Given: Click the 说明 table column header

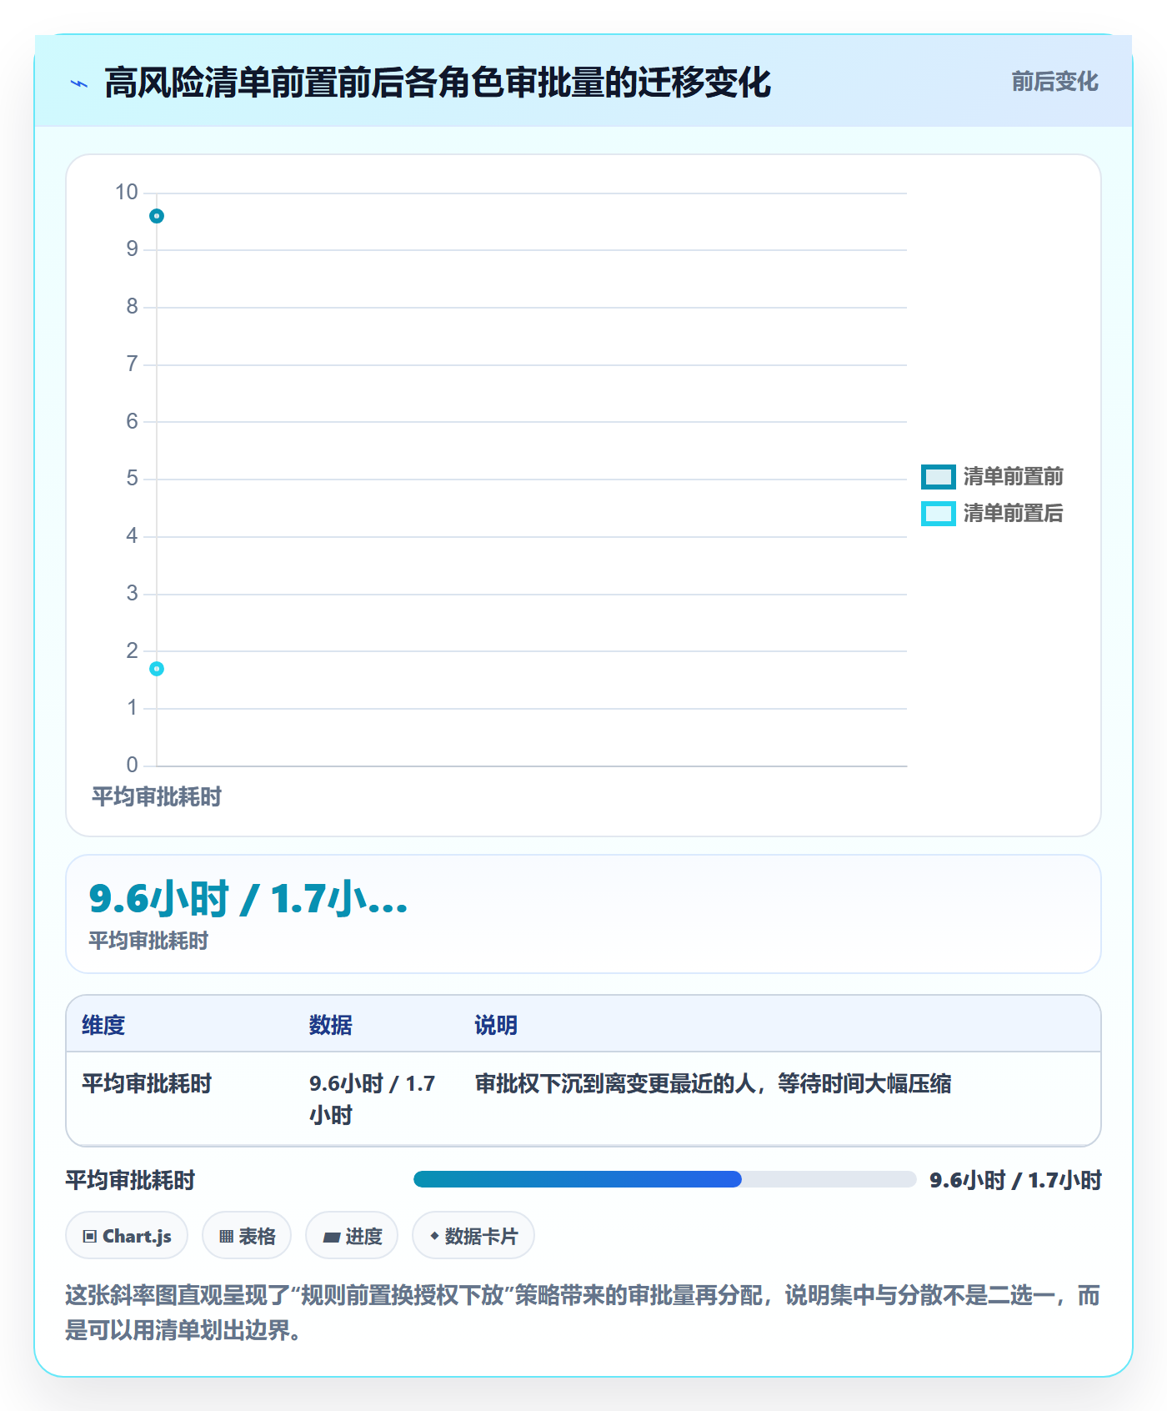Looking at the screenshot, I should pyautogui.click(x=496, y=1025).
